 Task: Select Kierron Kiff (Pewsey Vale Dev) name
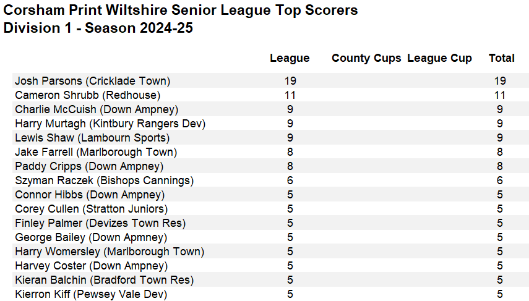pyautogui.click(x=91, y=294)
